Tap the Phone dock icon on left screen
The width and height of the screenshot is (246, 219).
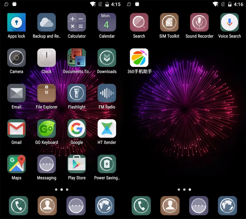pos(19,206)
